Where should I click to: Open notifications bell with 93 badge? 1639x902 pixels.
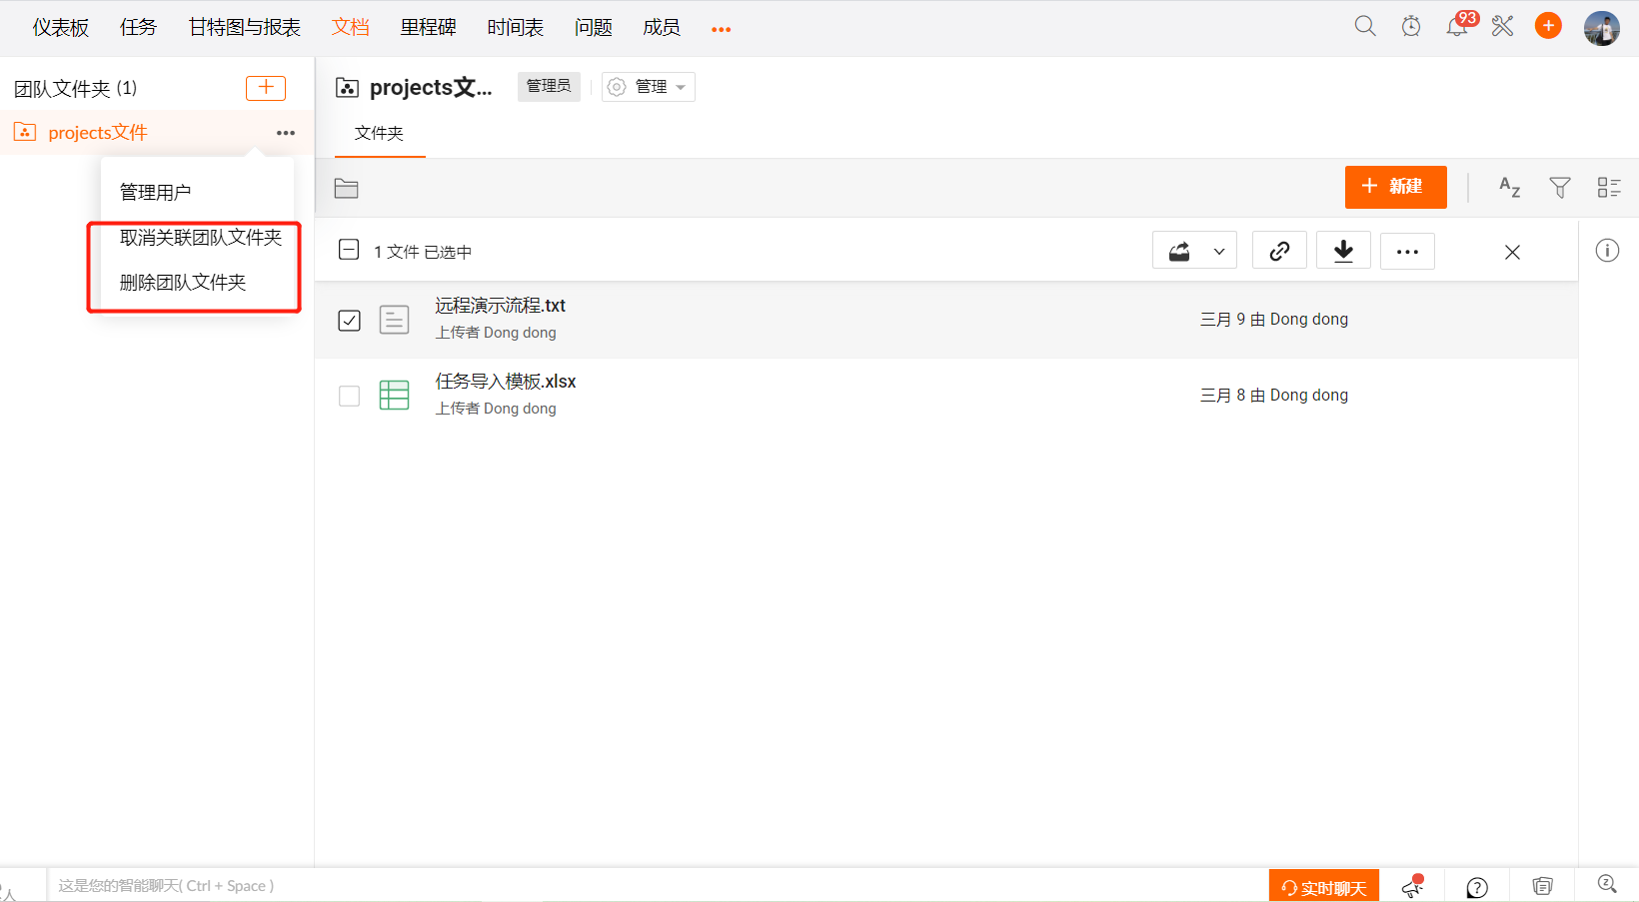pyautogui.click(x=1457, y=27)
